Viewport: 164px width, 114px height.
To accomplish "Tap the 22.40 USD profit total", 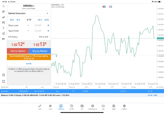I will click(x=152, y=95).
